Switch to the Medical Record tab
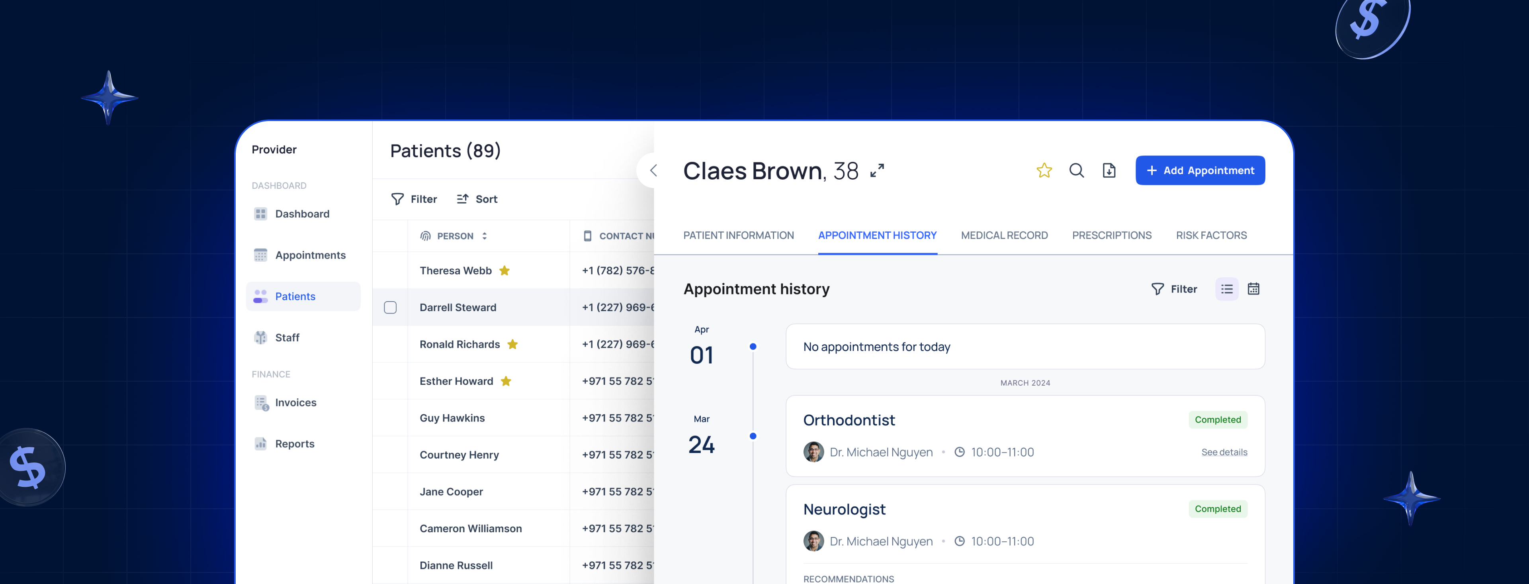The height and width of the screenshot is (584, 1529). tap(1004, 235)
